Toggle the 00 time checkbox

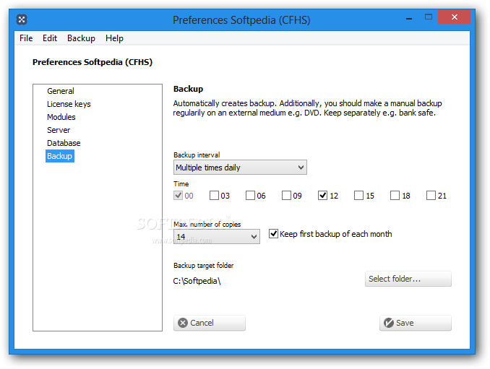click(x=178, y=196)
